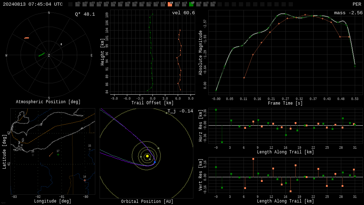This screenshot has width=364, height=205.
Task: Select the orange station 14 indicator
Action: pos(170,4)
